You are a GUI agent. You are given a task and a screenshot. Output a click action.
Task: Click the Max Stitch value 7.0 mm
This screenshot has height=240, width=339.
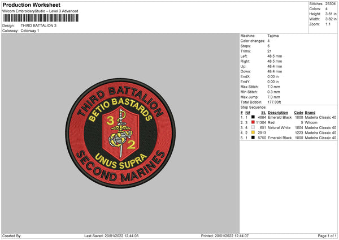click(x=273, y=87)
